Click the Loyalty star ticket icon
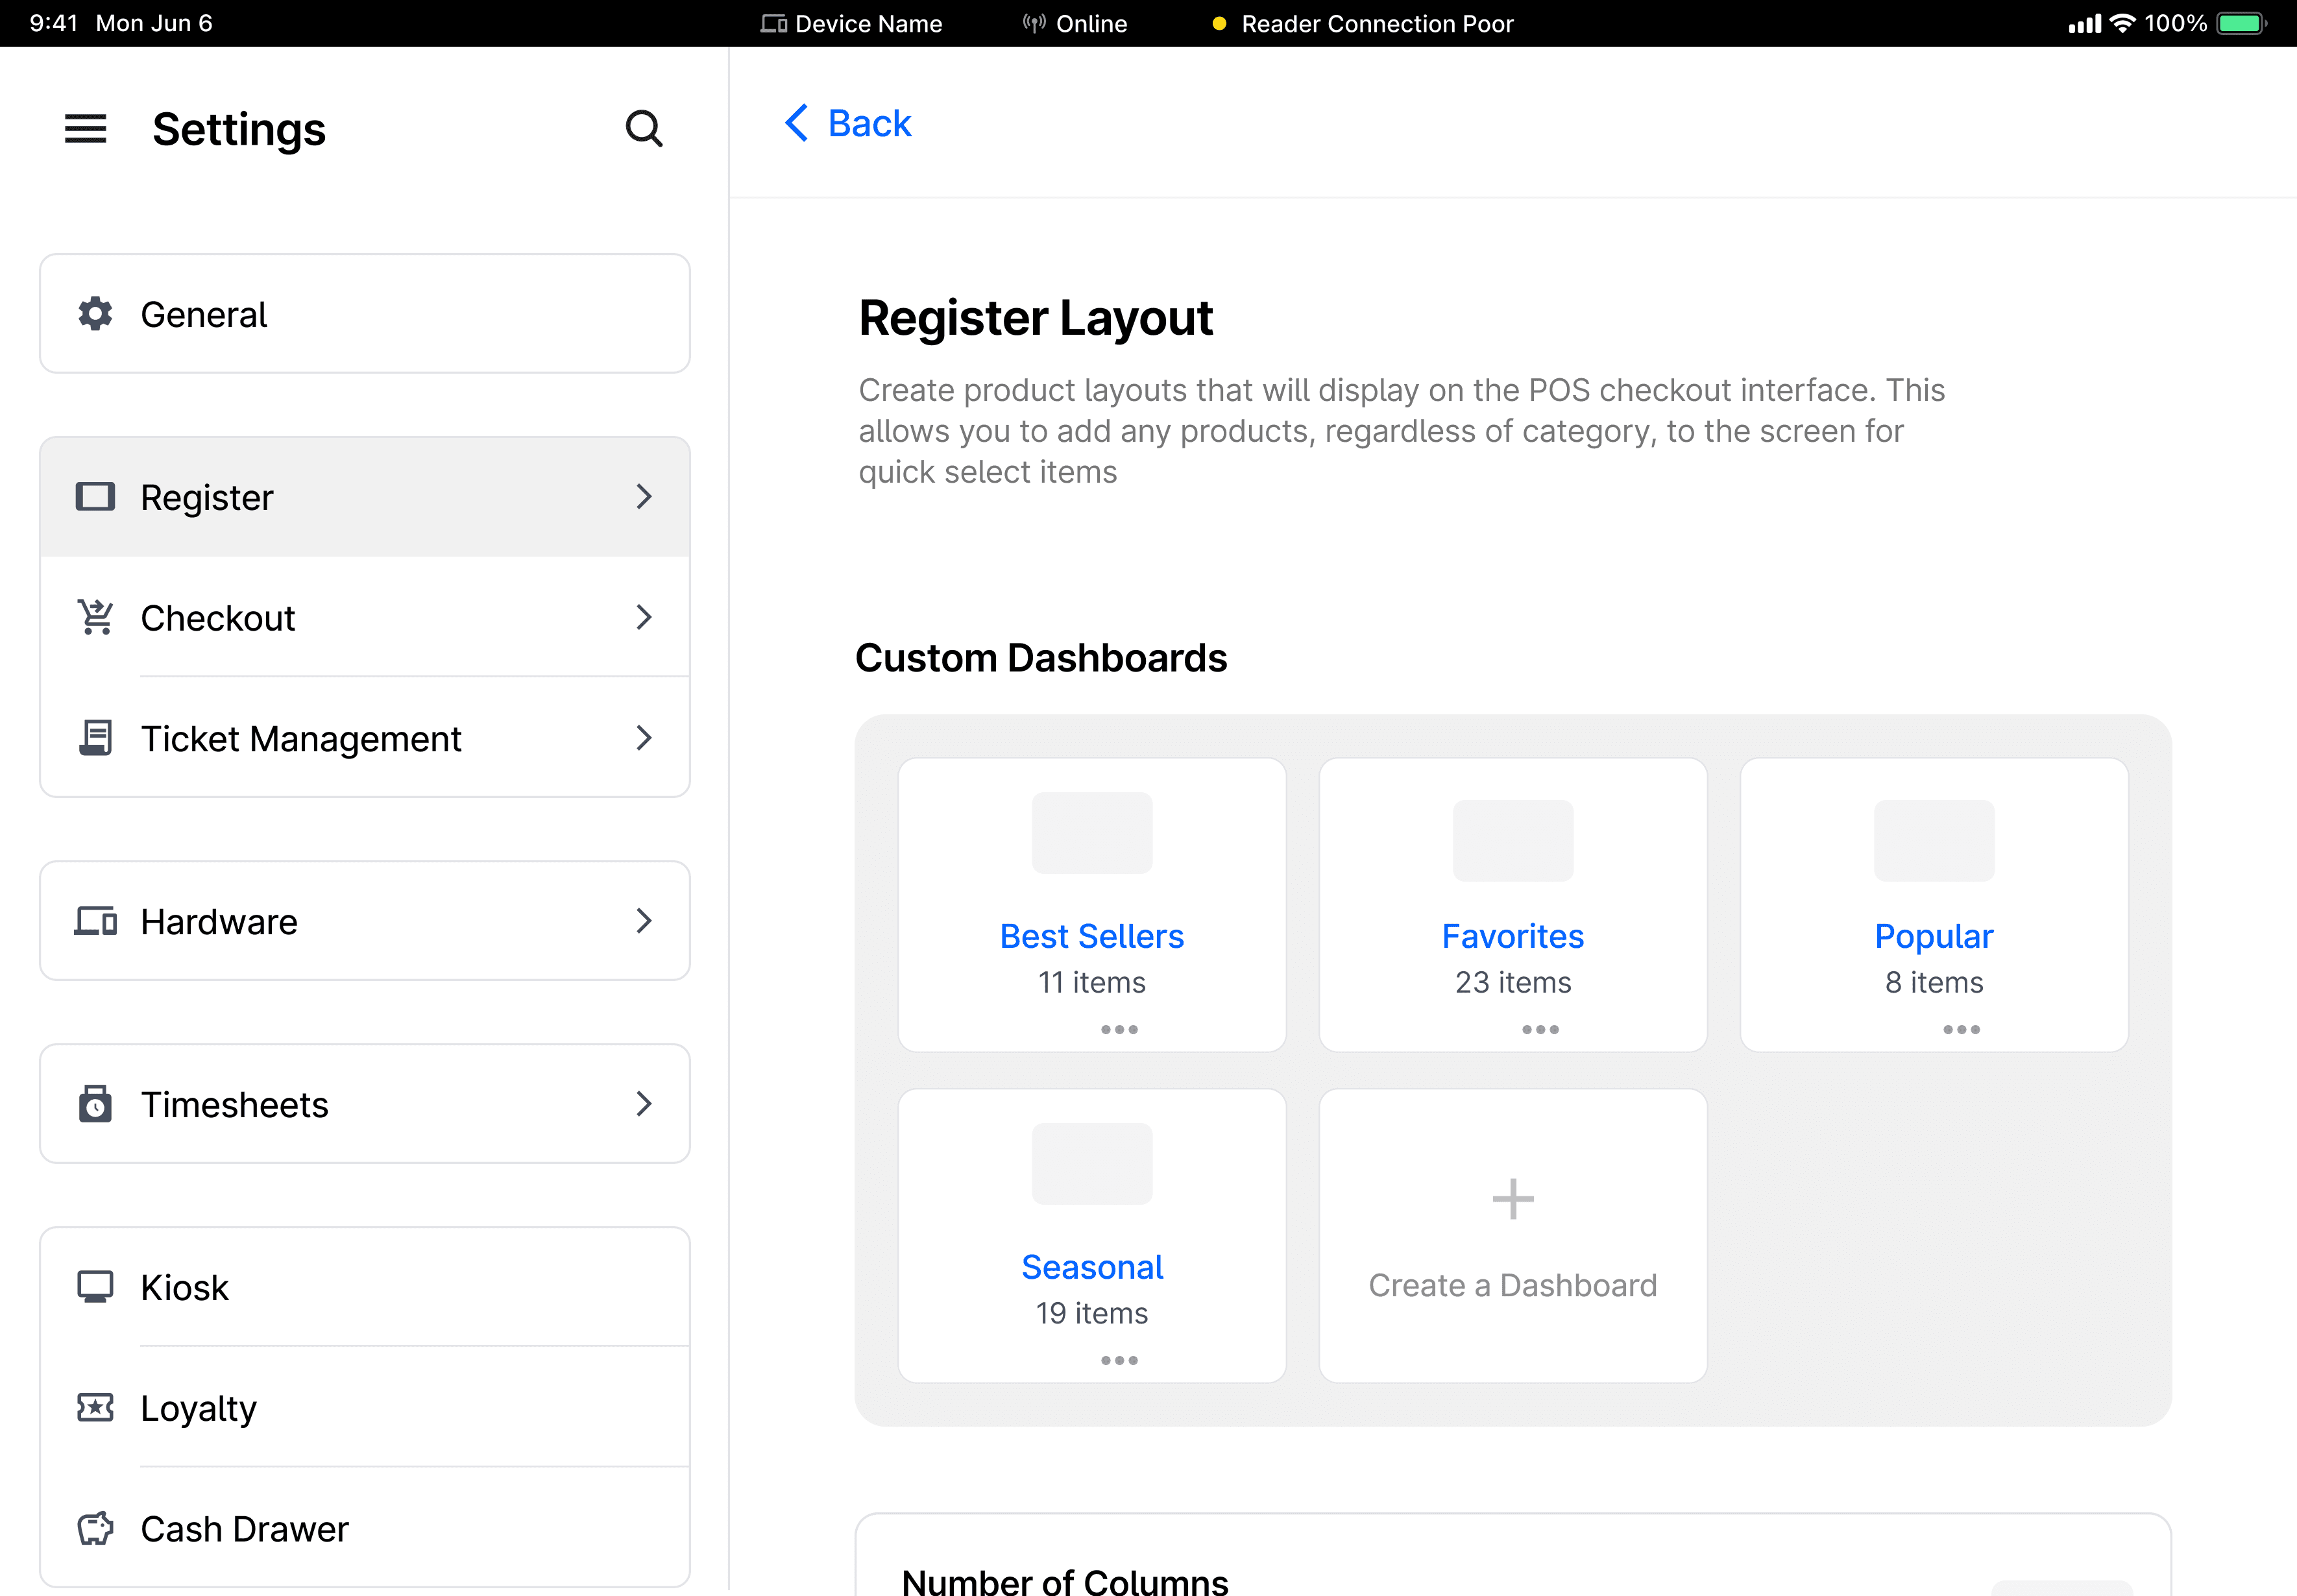 (95, 1407)
